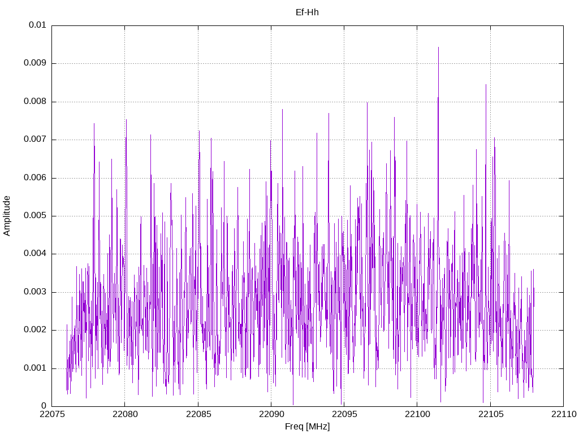Select y-axis tick label 0.001
This screenshot has height=434, width=579.
(35, 368)
